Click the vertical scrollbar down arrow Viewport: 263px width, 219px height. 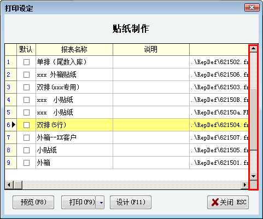pos(253,176)
